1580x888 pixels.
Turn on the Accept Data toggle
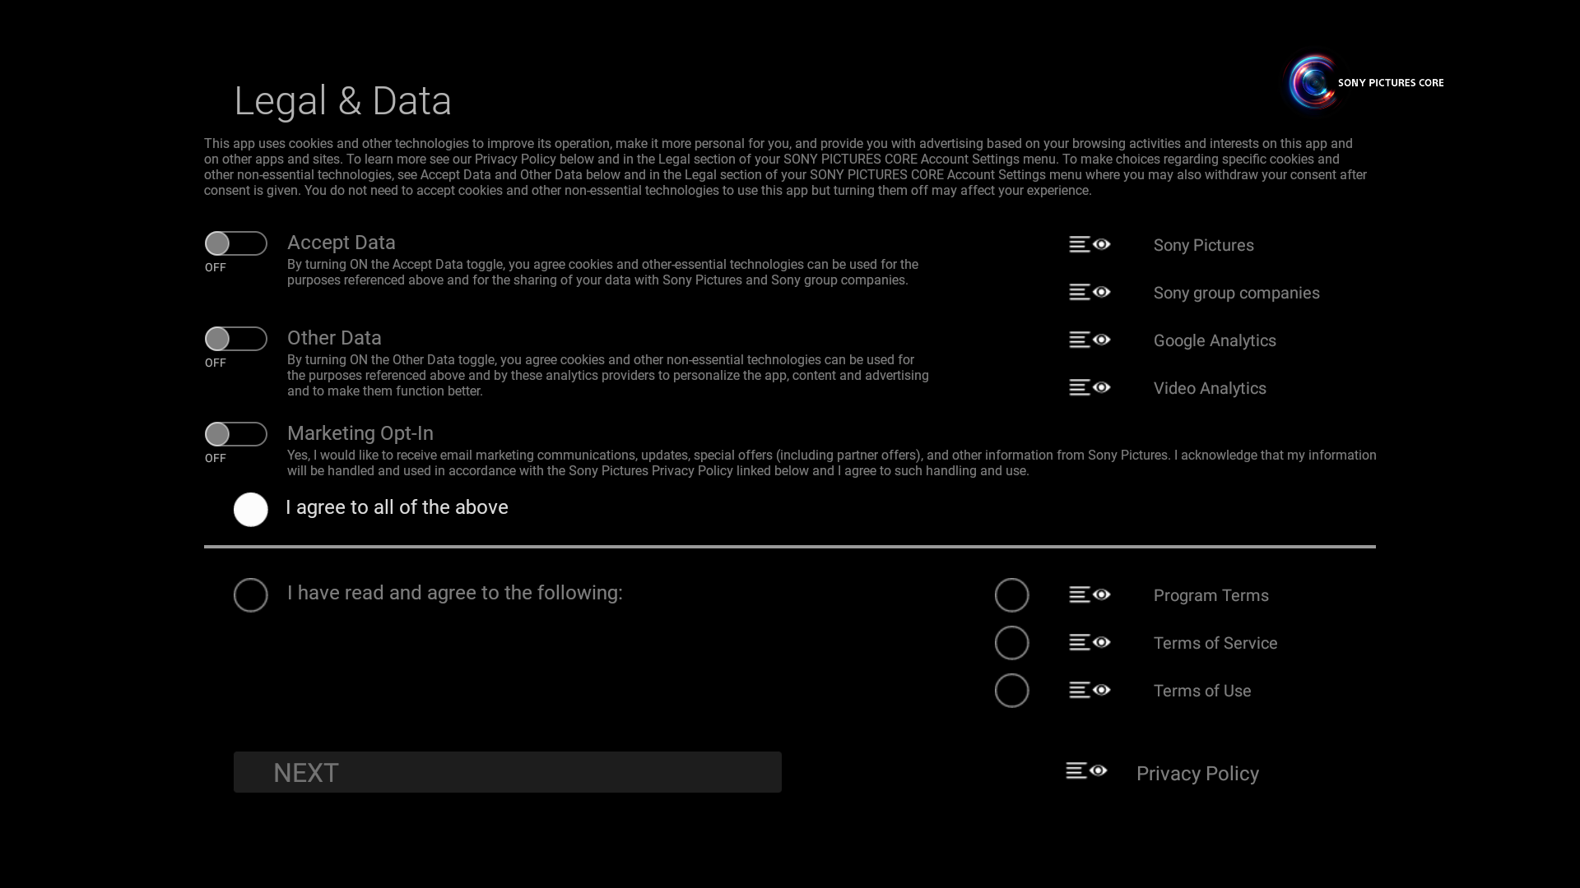click(x=235, y=243)
